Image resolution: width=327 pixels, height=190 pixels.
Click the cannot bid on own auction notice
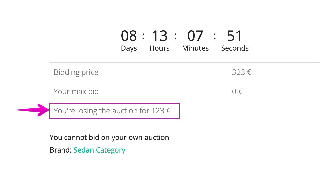109,138
